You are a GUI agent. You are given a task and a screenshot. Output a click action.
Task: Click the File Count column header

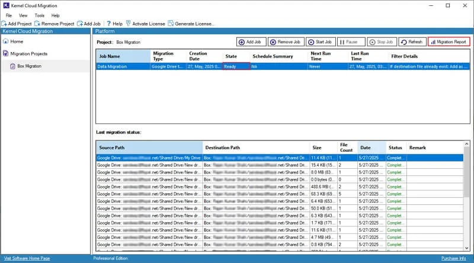point(347,147)
